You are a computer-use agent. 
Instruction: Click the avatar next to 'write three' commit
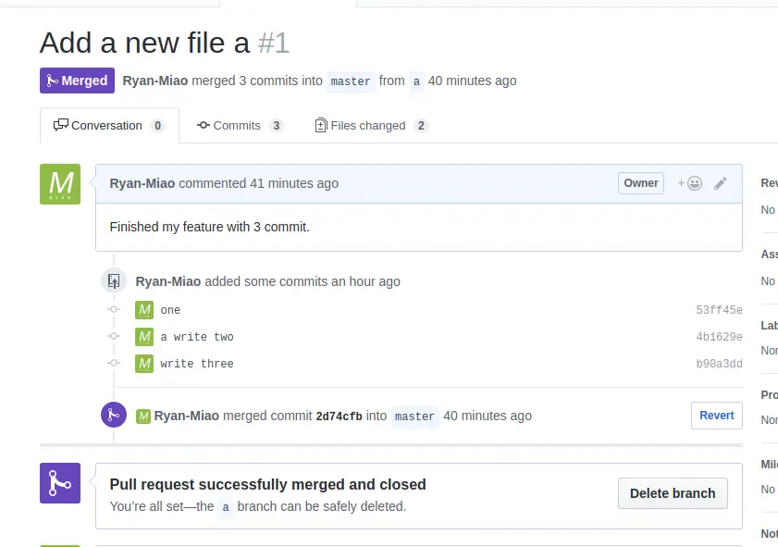coord(144,364)
